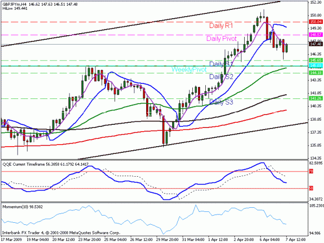Click the 137.35 price axis label

tap(316, 132)
